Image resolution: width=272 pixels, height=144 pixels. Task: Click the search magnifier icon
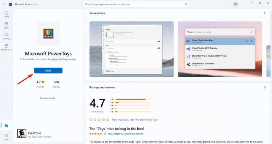pyautogui.click(x=186, y=4)
